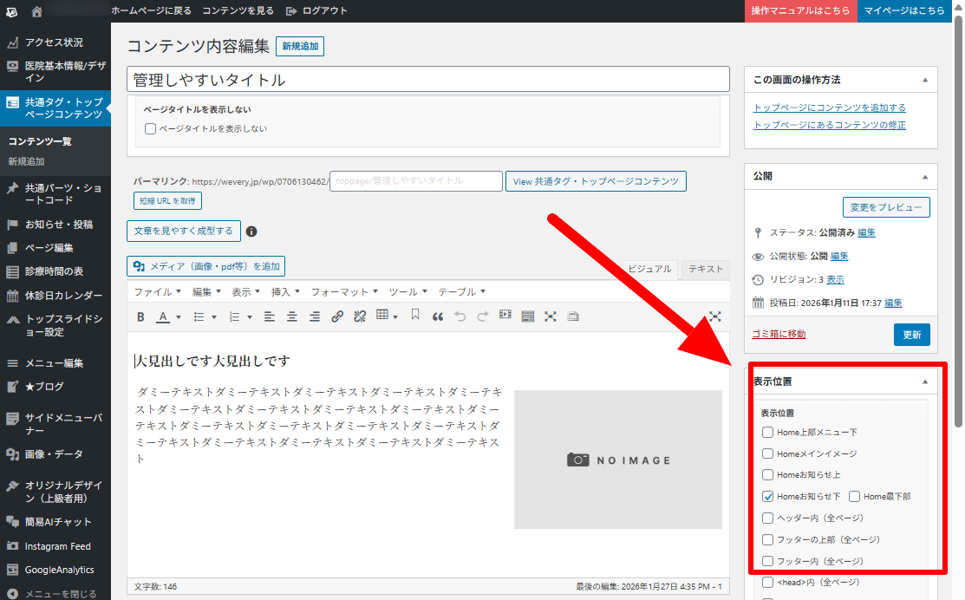The height and width of the screenshot is (600, 965).
Task: Toggle bold formatting in the editor toolbar
Action: 140,317
